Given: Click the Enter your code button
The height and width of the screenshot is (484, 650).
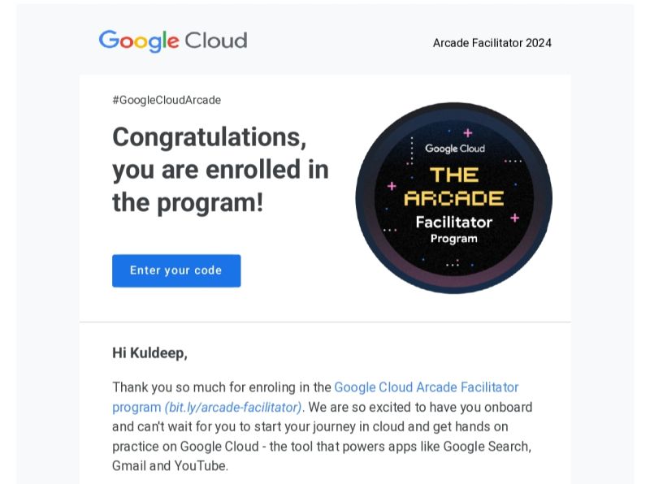Looking at the screenshot, I should (176, 270).
